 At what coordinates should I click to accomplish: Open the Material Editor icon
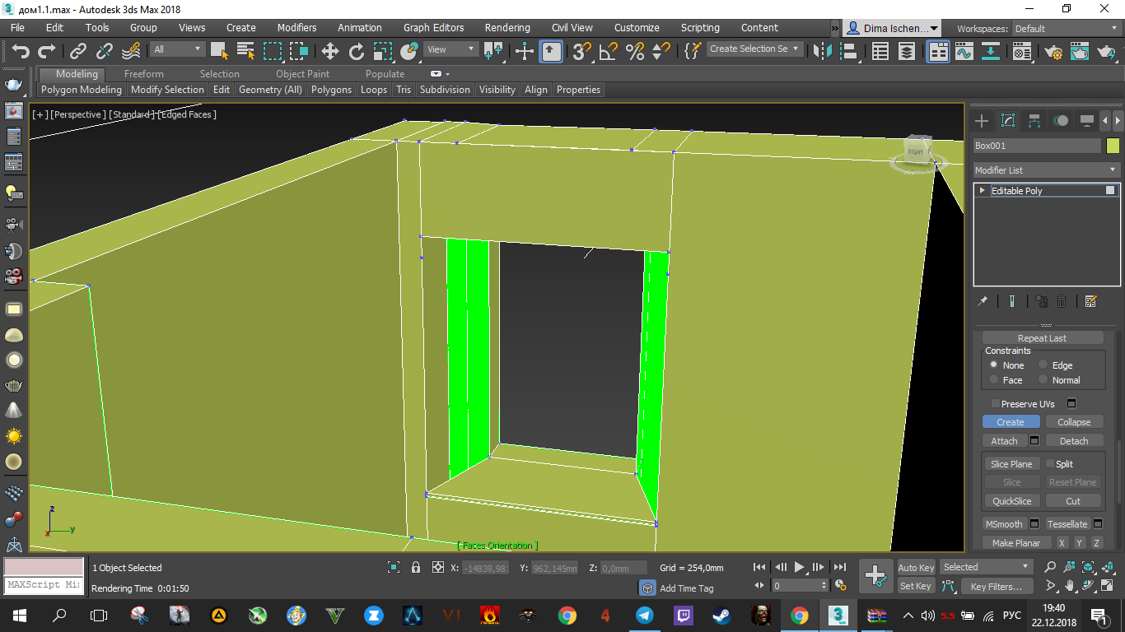pos(1022,51)
